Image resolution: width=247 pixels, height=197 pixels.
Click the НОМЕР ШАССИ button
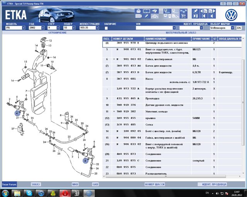click(155, 184)
